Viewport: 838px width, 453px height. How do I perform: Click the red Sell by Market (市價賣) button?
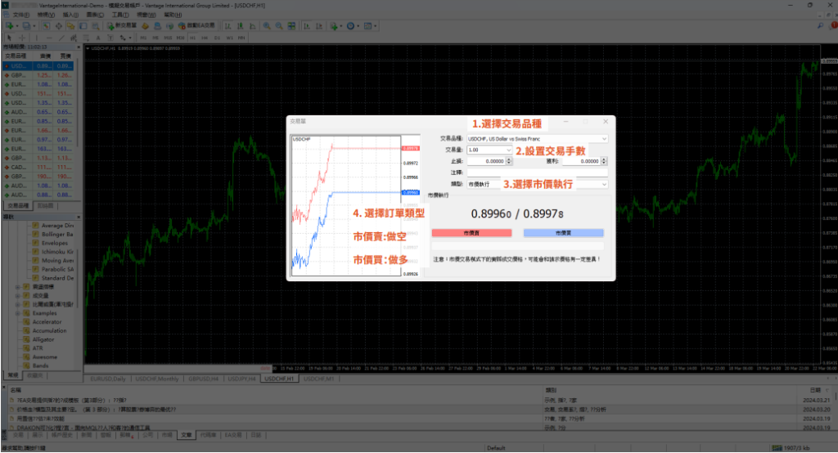click(x=471, y=233)
